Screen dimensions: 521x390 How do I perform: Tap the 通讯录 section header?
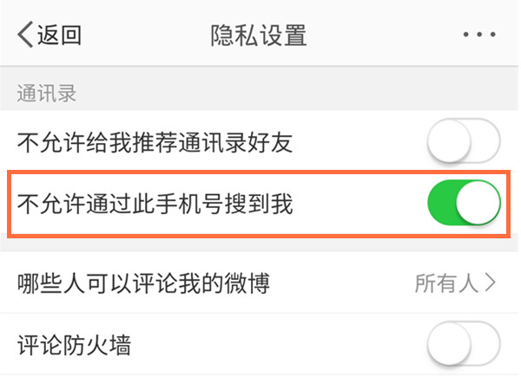coord(47,94)
